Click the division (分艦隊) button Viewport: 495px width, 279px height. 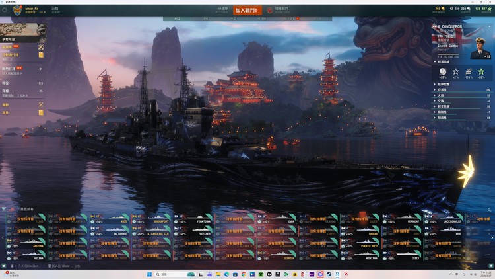pos(224,10)
